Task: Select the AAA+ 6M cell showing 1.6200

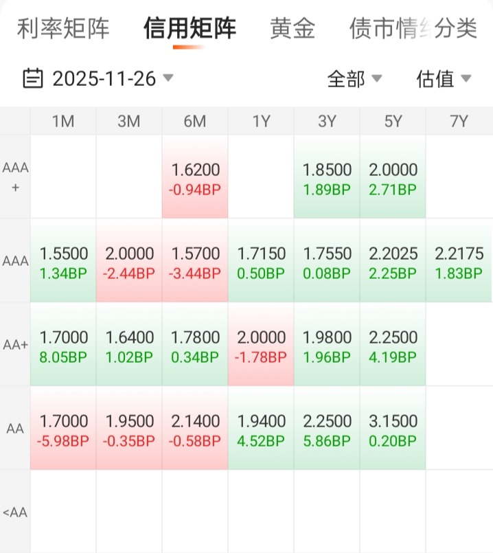Action: point(195,177)
